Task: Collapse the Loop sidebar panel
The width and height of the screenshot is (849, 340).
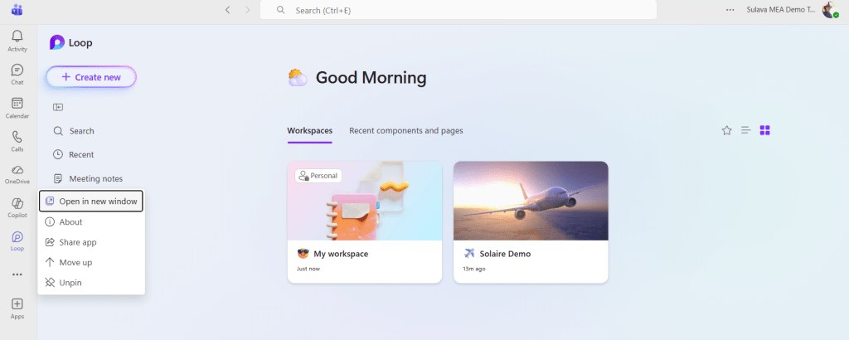Action: point(58,106)
